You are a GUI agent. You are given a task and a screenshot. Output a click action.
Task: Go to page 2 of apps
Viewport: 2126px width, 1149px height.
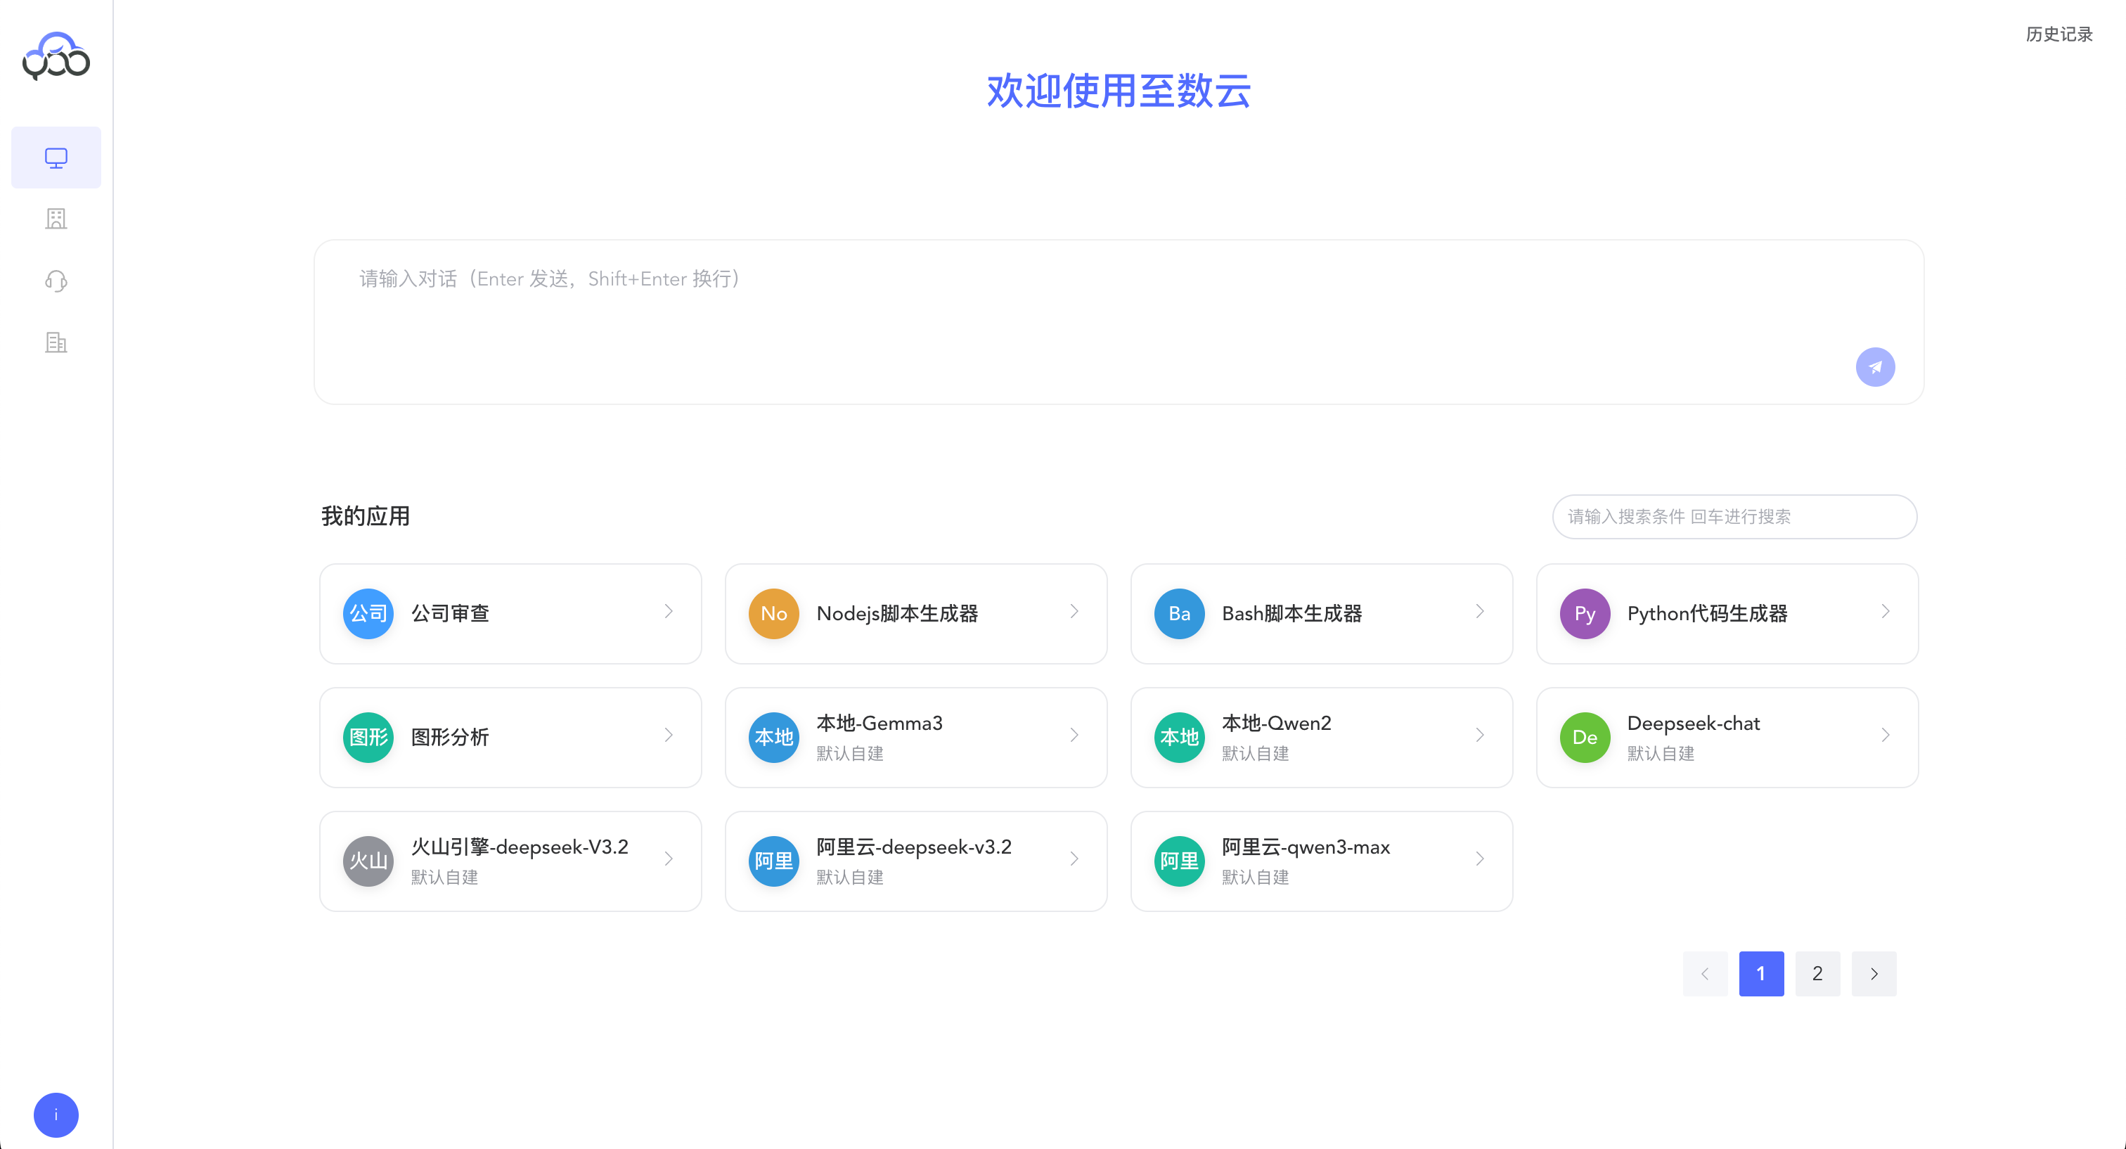pos(1817,973)
